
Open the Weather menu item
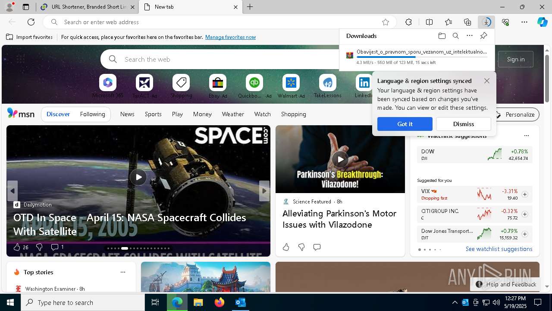(233, 114)
